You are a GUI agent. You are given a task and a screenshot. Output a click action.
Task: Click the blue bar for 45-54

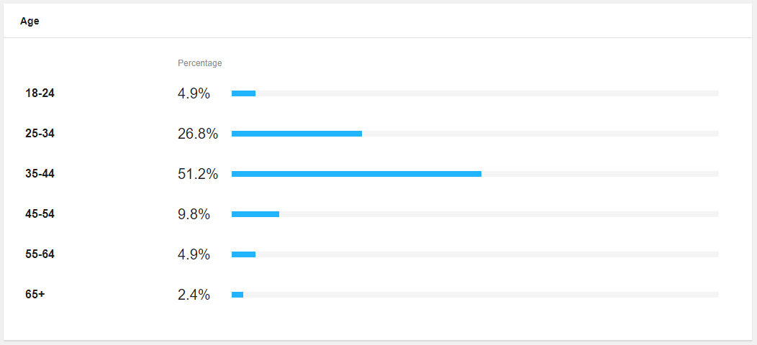tap(255, 214)
